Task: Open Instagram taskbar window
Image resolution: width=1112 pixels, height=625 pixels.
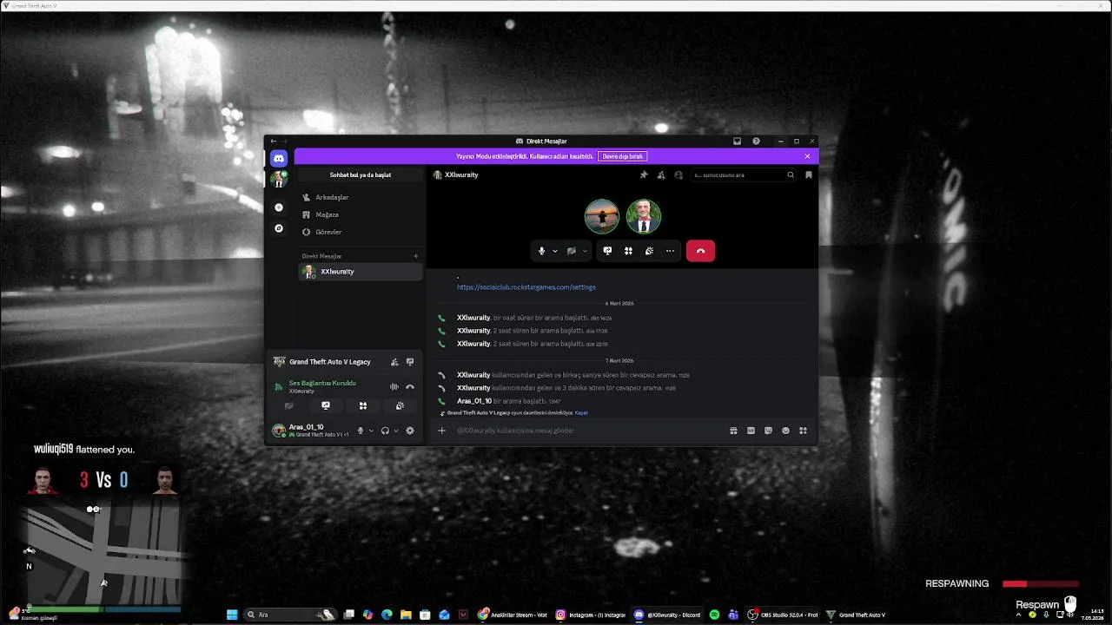Action: pos(590,615)
